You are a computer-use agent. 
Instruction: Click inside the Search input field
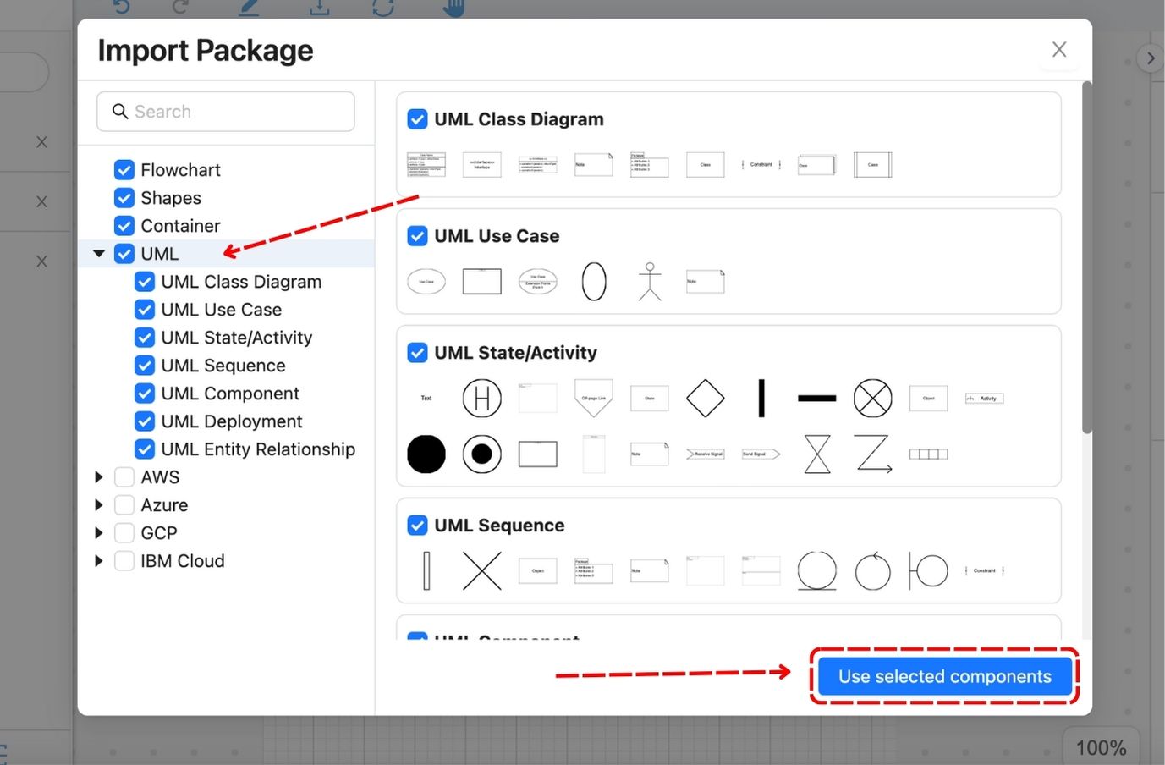click(225, 111)
